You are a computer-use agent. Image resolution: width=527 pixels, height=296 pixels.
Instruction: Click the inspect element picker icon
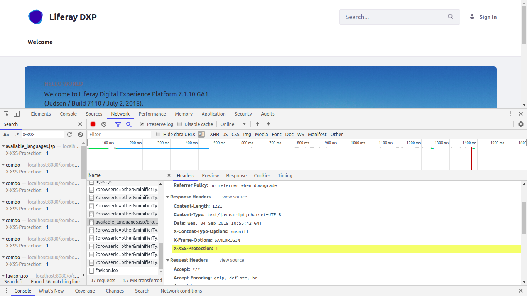(7, 114)
